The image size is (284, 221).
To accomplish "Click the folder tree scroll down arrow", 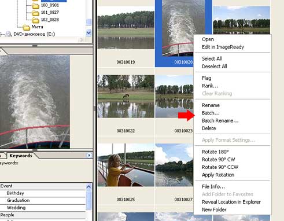I will [88, 33].
